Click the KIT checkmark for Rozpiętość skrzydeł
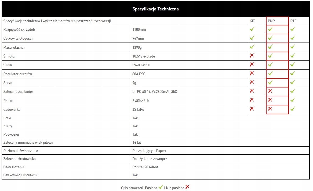 point(252,29)
